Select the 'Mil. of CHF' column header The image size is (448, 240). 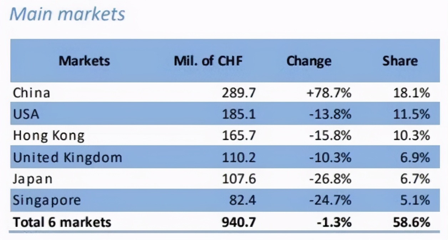208,60
